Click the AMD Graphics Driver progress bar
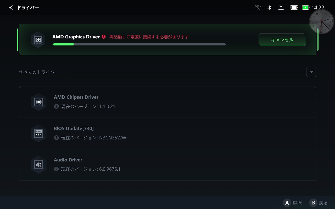 (x=139, y=44)
